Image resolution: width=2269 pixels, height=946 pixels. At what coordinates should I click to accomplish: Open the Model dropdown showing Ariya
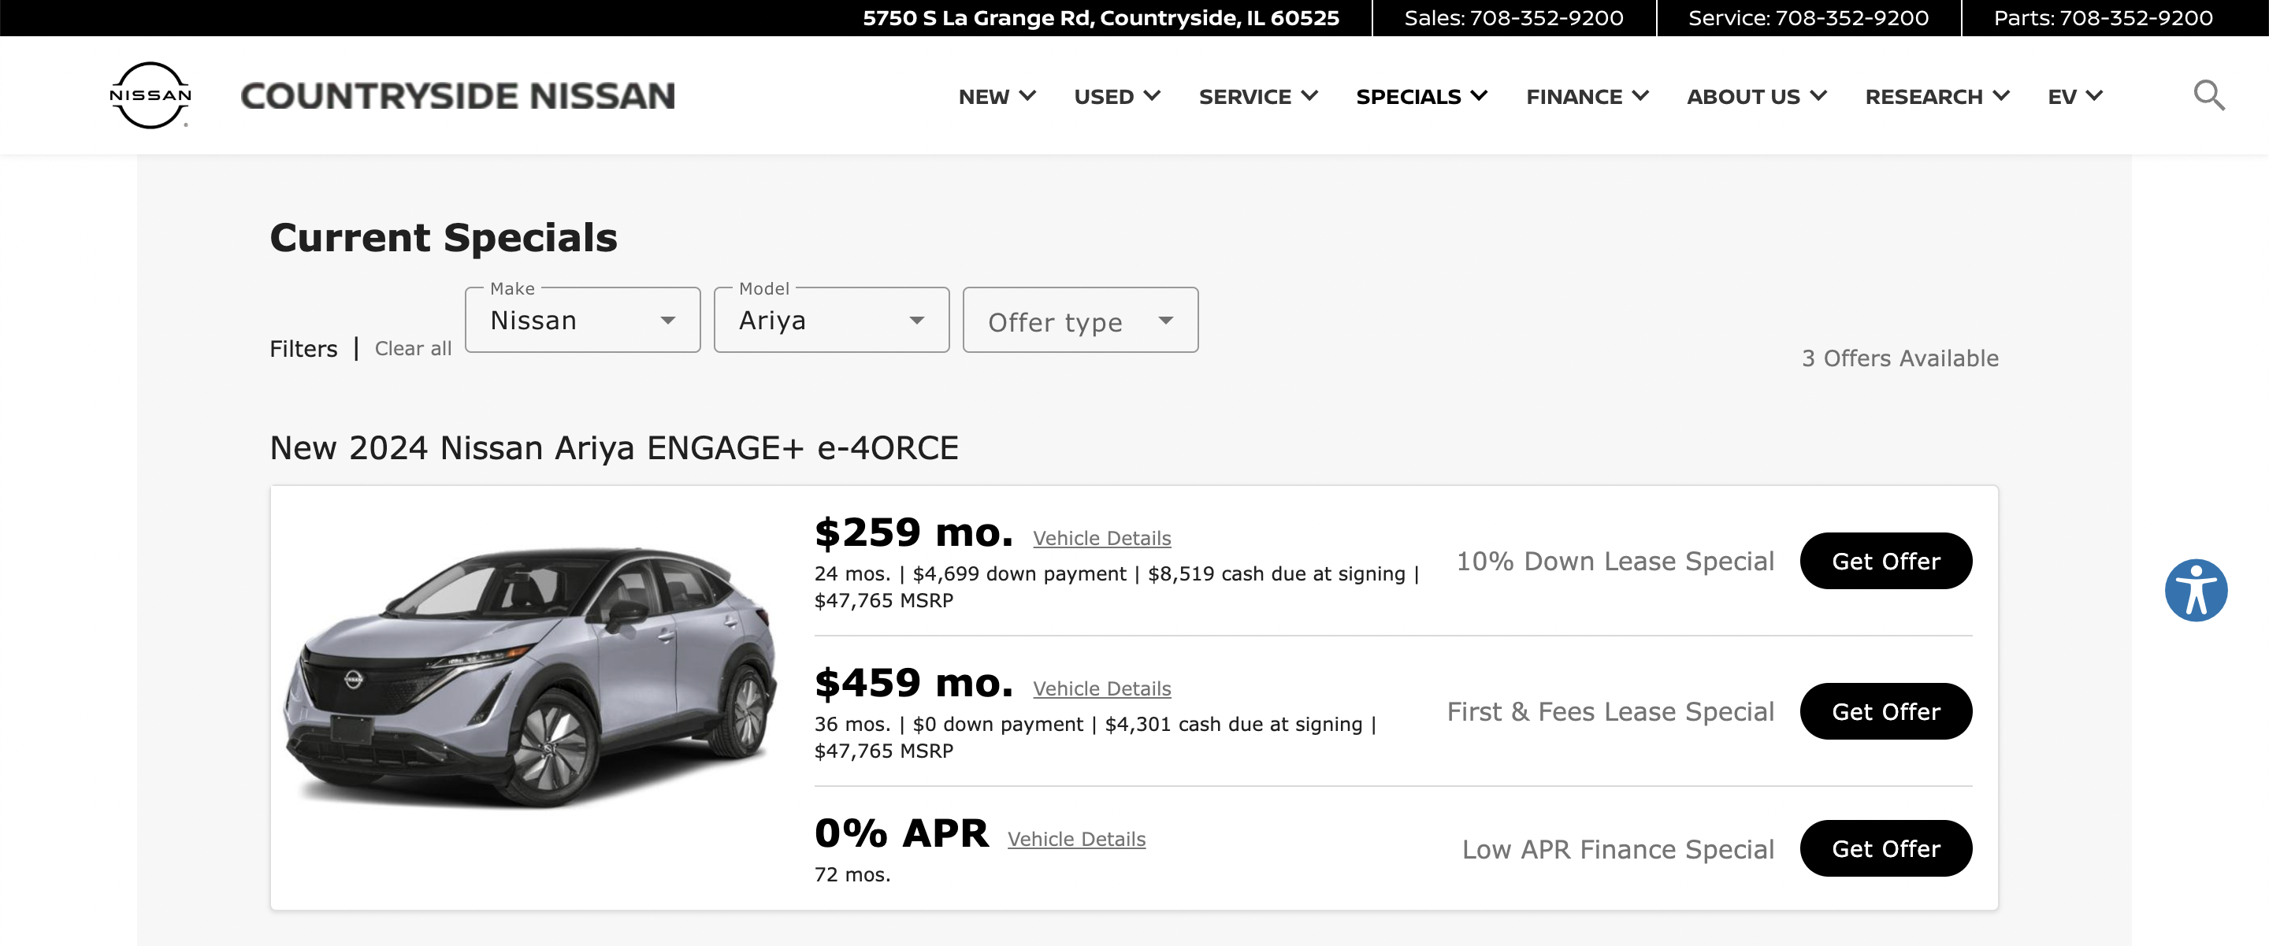click(830, 320)
